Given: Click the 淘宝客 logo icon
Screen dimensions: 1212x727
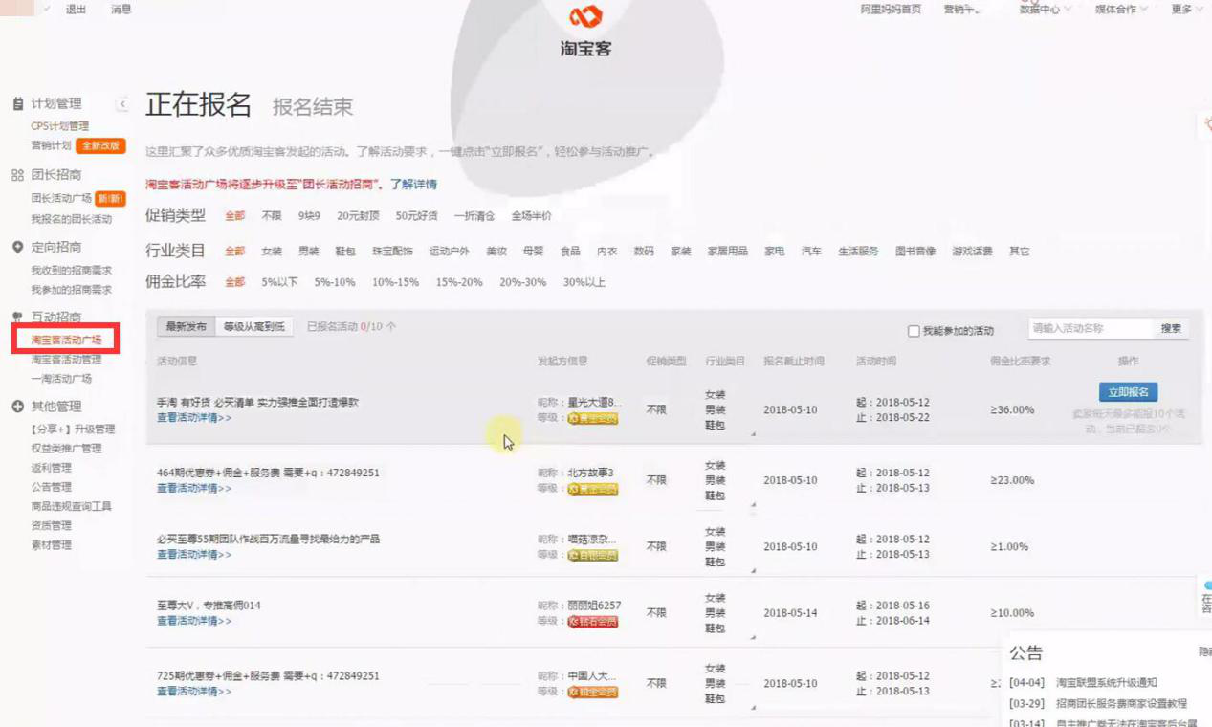Looking at the screenshot, I should [585, 16].
